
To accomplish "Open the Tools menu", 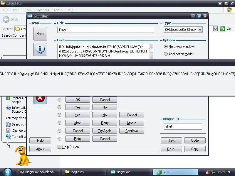I will click(58, 10).
